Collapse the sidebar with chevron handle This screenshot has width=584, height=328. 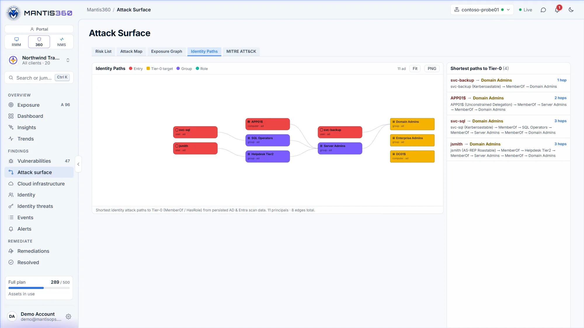pyautogui.click(x=78, y=164)
